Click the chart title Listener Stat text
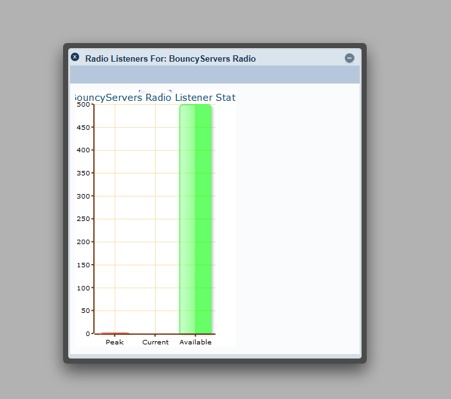The height and width of the screenshot is (399, 451). 205,98
